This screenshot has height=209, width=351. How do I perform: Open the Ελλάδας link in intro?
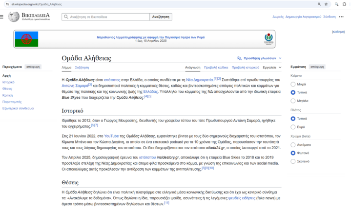coord(151,91)
